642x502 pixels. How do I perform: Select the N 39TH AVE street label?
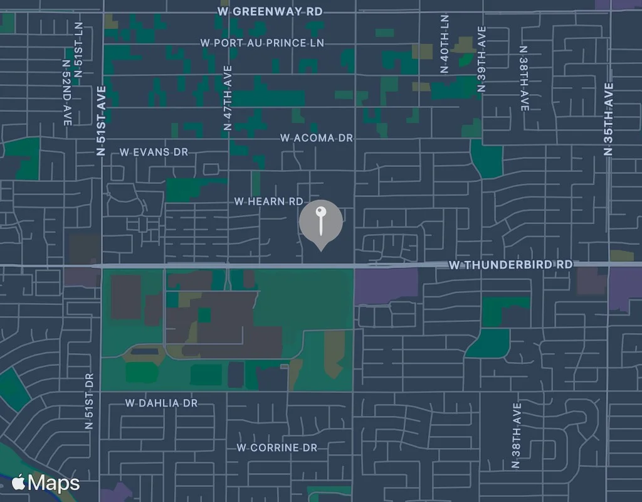pyautogui.click(x=481, y=59)
